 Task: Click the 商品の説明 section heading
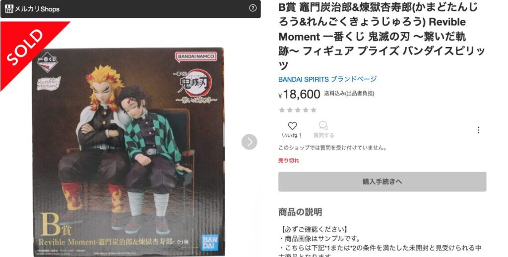[x=300, y=212]
